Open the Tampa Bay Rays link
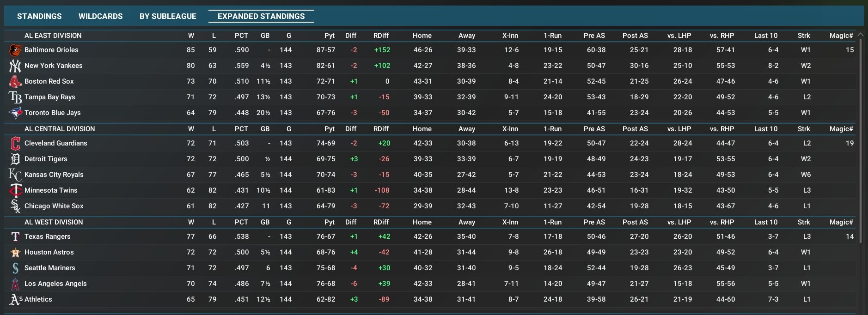 [x=49, y=97]
